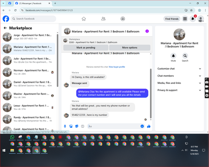Click the address bar URL
The height and width of the screenshot is (167, 209).
pyautogui.click(x=49, y=10)
